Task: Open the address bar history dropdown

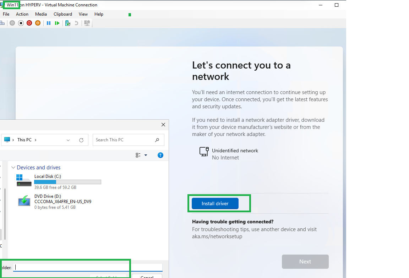Action: tap(68, 140)
